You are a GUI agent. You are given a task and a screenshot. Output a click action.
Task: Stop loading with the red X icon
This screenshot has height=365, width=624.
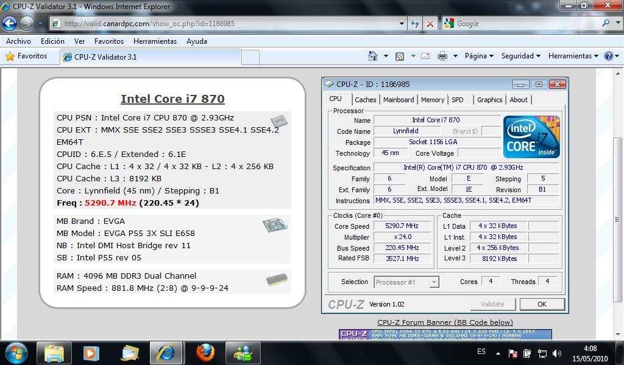point(430,24)
